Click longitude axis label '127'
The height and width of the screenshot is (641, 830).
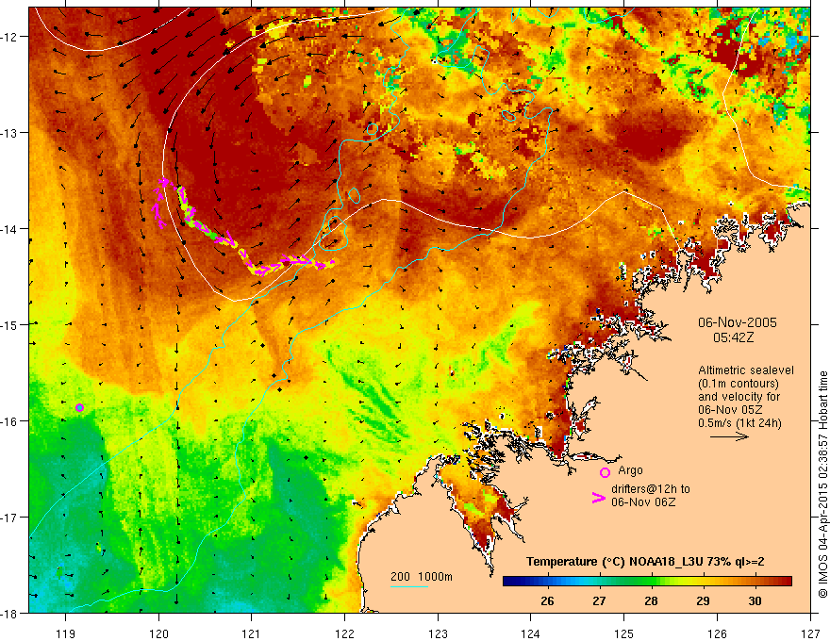click(810, 633)
